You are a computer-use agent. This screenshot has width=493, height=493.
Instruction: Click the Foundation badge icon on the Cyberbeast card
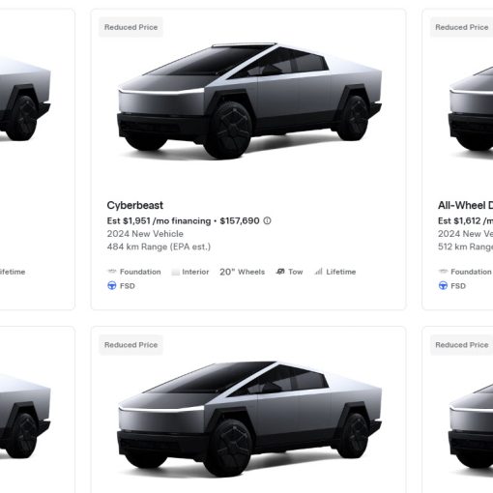(x=111, y=272)
